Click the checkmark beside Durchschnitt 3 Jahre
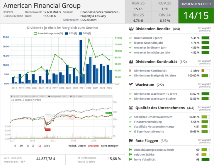Screen dimensions: 214x165 130,38
